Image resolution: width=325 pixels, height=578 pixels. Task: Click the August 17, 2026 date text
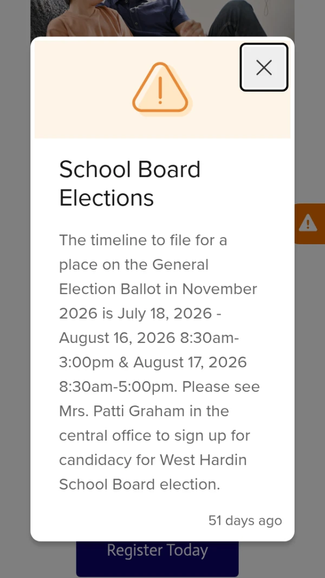tap(190, 363)
